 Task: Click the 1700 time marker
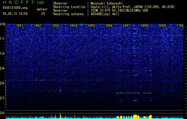[180, 25]
